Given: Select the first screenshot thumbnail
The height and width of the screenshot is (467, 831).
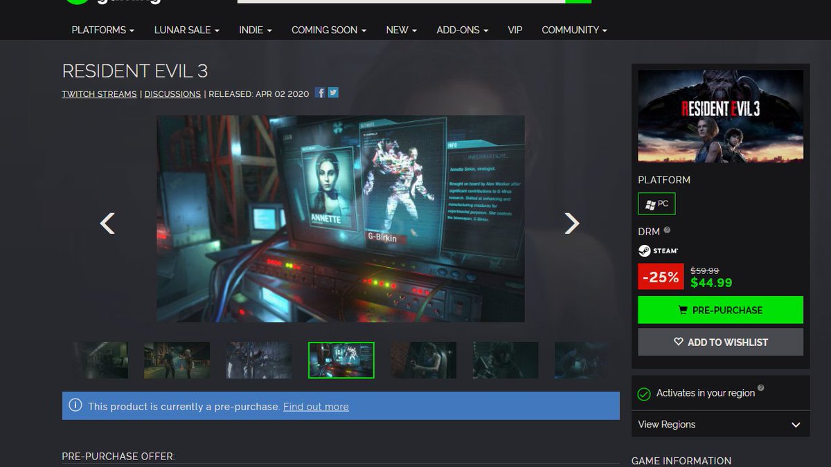Looking at the screenshot, I should click(100, 360).
